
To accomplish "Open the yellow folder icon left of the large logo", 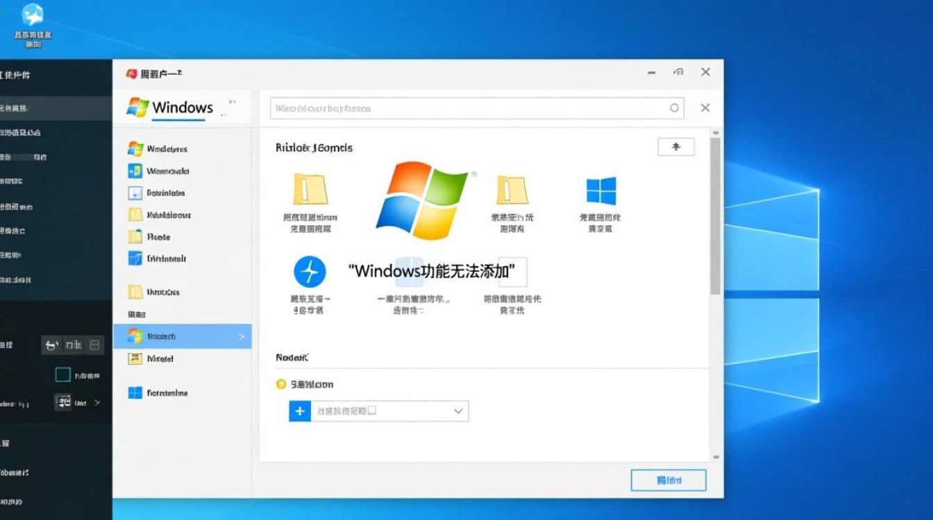I will [310, 188].
